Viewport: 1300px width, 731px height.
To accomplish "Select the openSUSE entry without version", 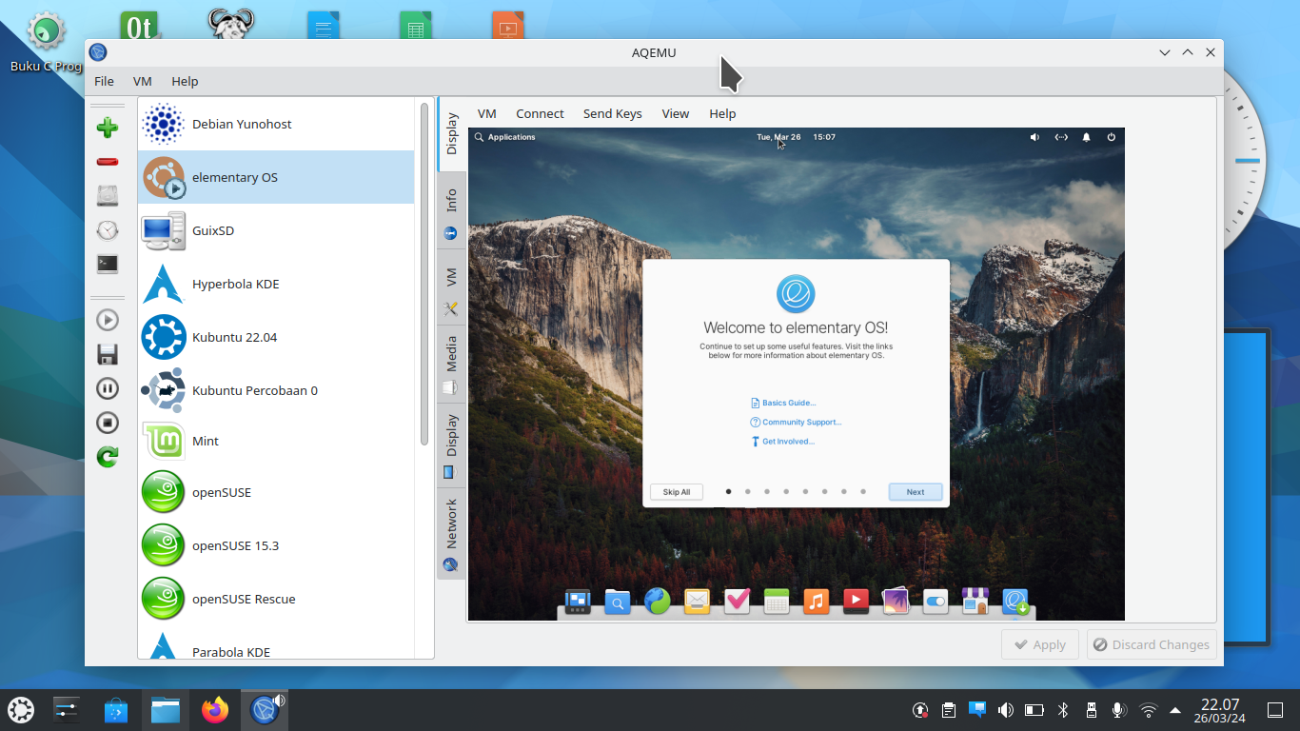I will [x=276, y=492].
